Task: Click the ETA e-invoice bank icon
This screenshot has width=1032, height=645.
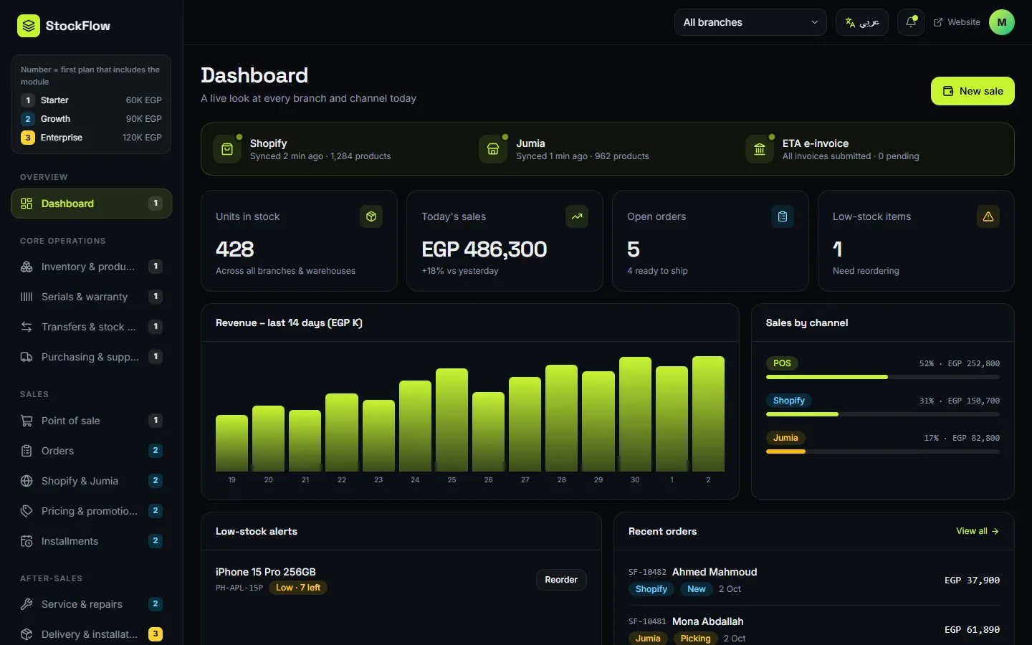Action: tap(760, 149)
